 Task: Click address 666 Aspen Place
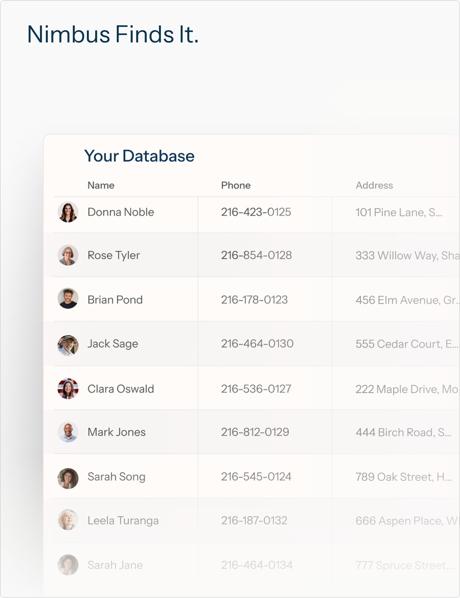pyautogui.click(x=407, y=521)
